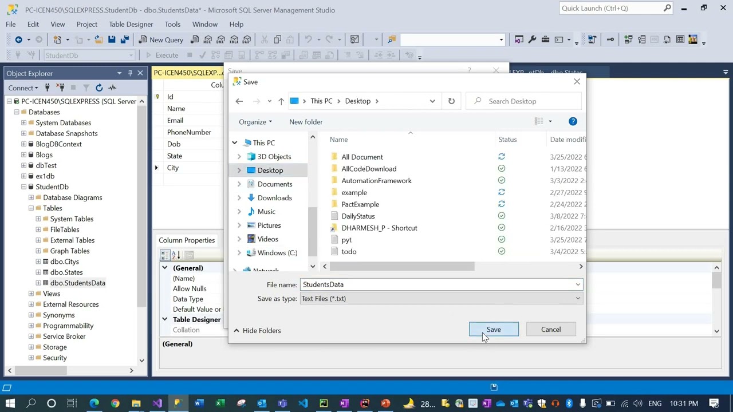Click Activity Monitor icon in Object Explorer
The height and width of the screenshot is (412, 733).
pyautogui.click(x=112, y=88)
